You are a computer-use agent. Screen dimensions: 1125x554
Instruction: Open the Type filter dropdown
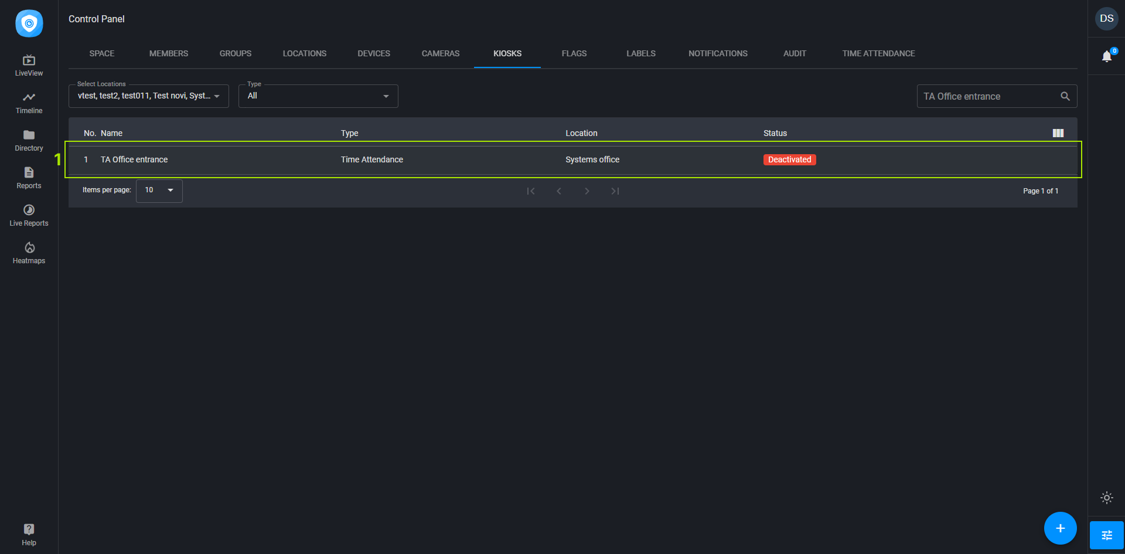coord(318,96)
